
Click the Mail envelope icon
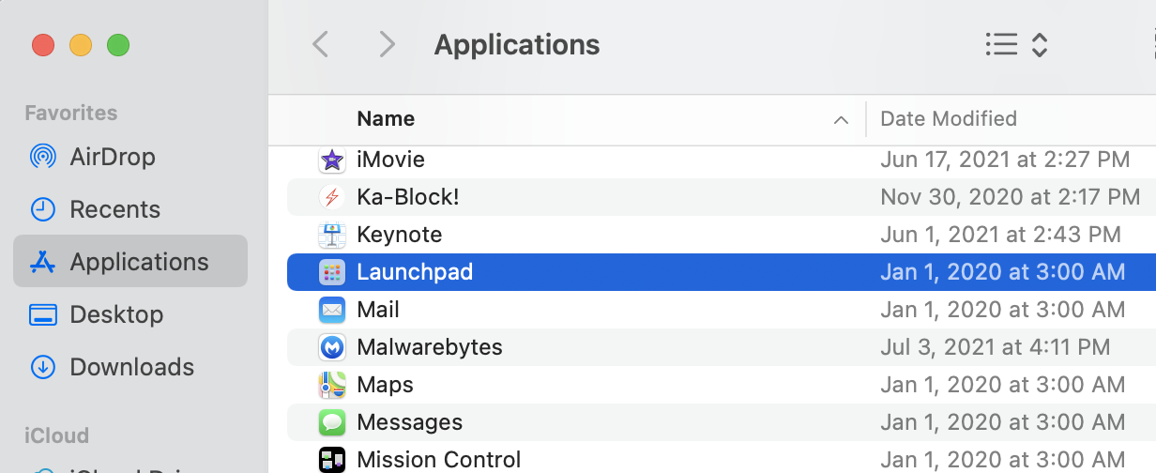click(332, 310)
